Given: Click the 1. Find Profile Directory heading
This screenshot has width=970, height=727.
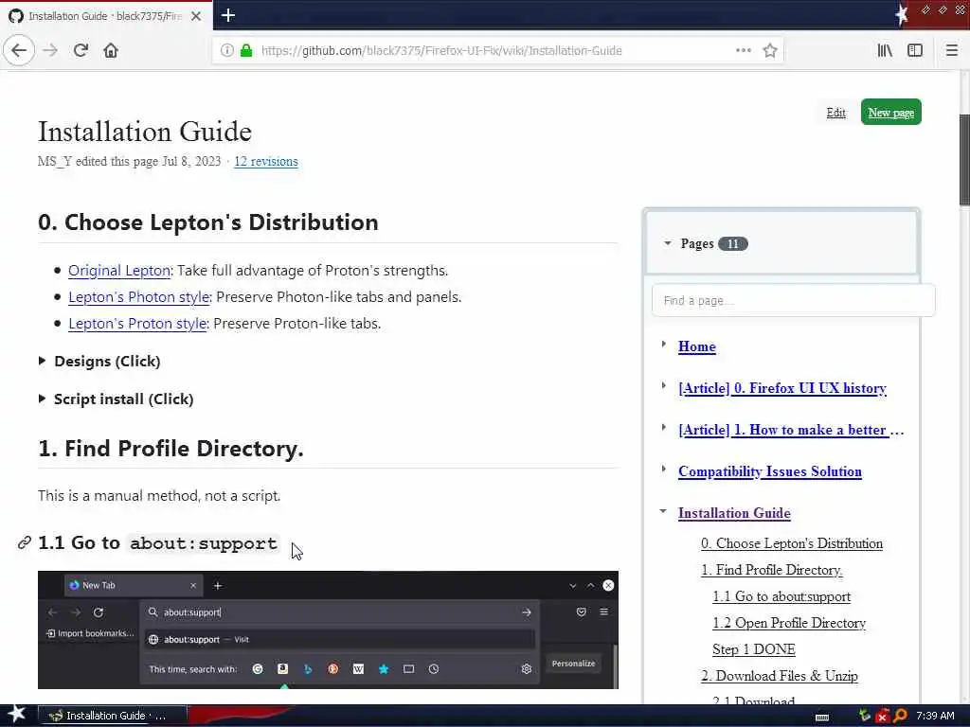Looking at the screenshot, I should pyautogui.click(x=171, y=449).
